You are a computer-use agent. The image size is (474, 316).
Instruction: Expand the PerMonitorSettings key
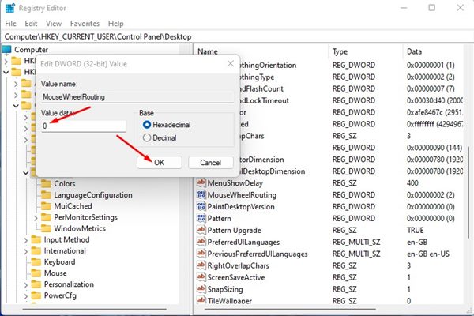pos(36,218)
